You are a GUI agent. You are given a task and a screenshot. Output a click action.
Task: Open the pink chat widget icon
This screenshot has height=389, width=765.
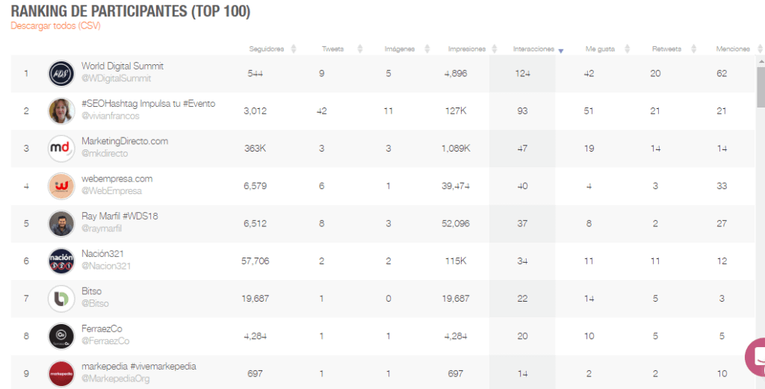pos(755,357)
